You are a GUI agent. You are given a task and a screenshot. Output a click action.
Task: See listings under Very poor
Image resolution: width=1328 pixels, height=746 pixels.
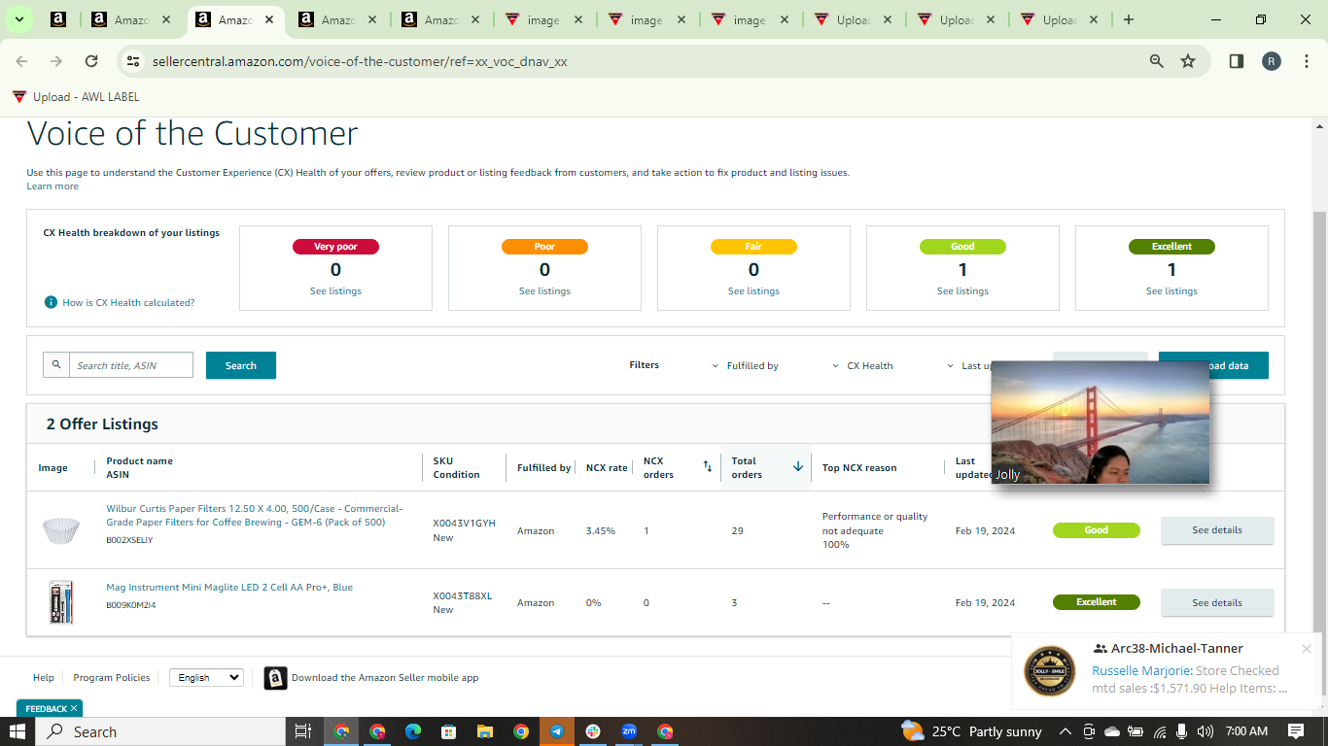335,291
